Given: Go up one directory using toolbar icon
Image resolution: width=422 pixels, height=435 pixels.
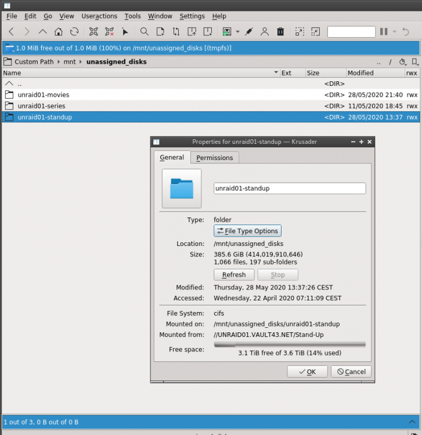Looking at the screenshot, I should pyautogui.click(x=42, y=32).
